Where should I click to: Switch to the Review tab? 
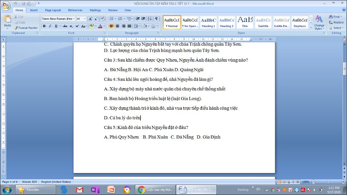tap(113, 10)
